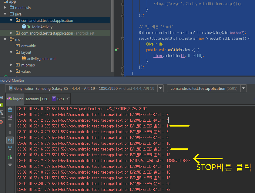The height and width of the screenshot is (193, 255).
Task: Click the print logcat icon
Action: [x=10, y=148]
